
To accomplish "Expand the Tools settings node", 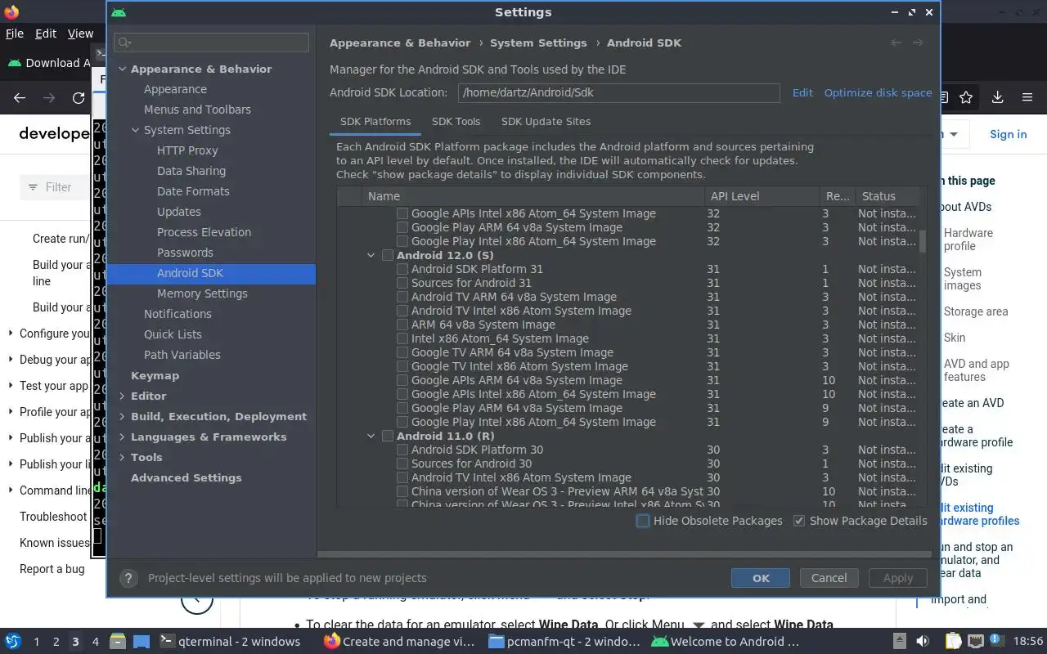I will 122,457.
